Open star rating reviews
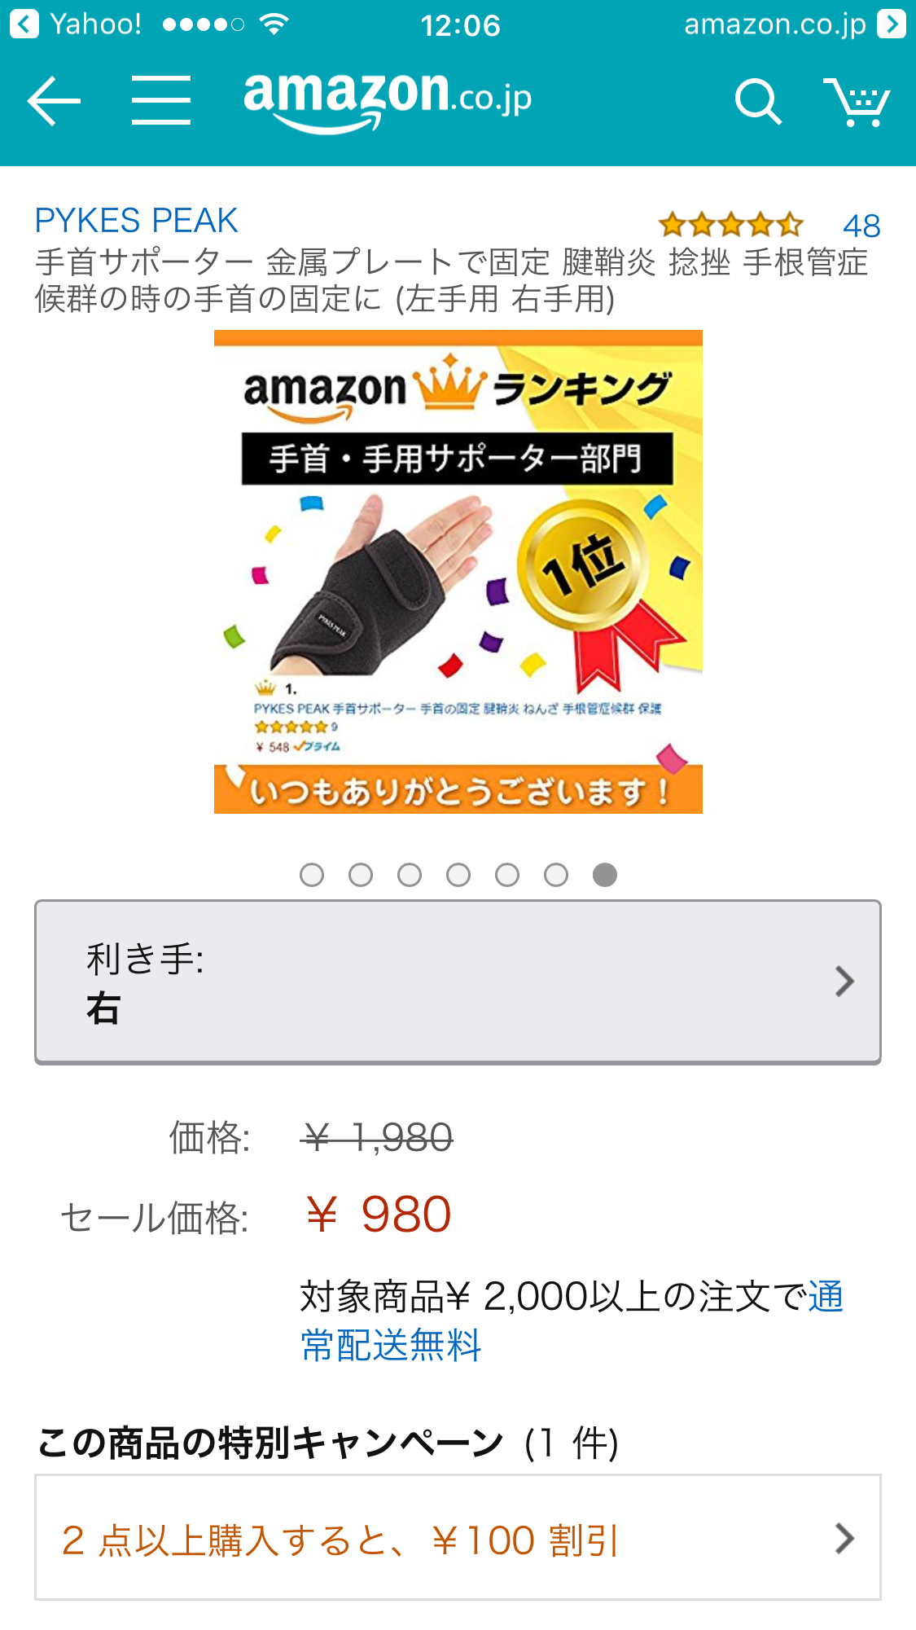 (x=731, y=224)
